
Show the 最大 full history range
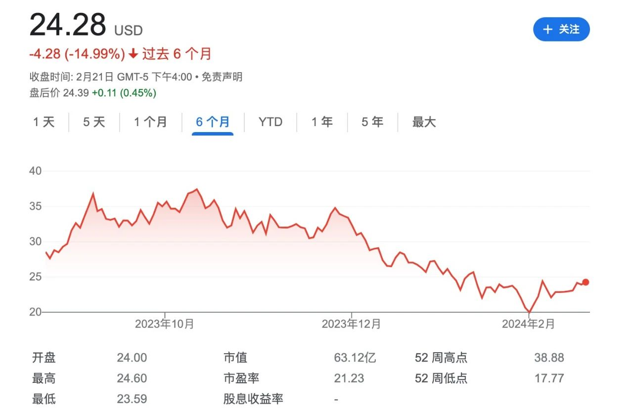tap(424, 122)
